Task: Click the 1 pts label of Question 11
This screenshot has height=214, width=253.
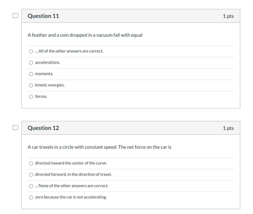Action: click(228, 16)
